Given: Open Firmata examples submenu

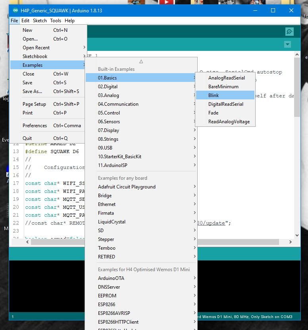Looking at the screenshot, I should [141, 213].
